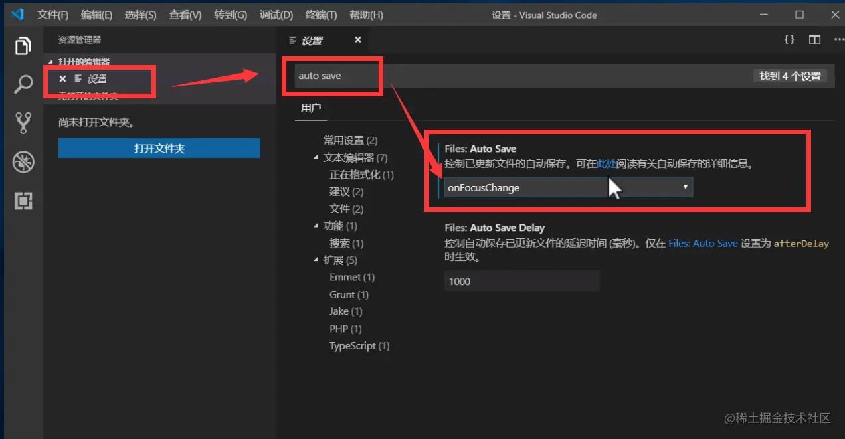Select the Search icon in the activity bar
The width and height of the screenshot is (845, 439).
(x=23, y=84)
